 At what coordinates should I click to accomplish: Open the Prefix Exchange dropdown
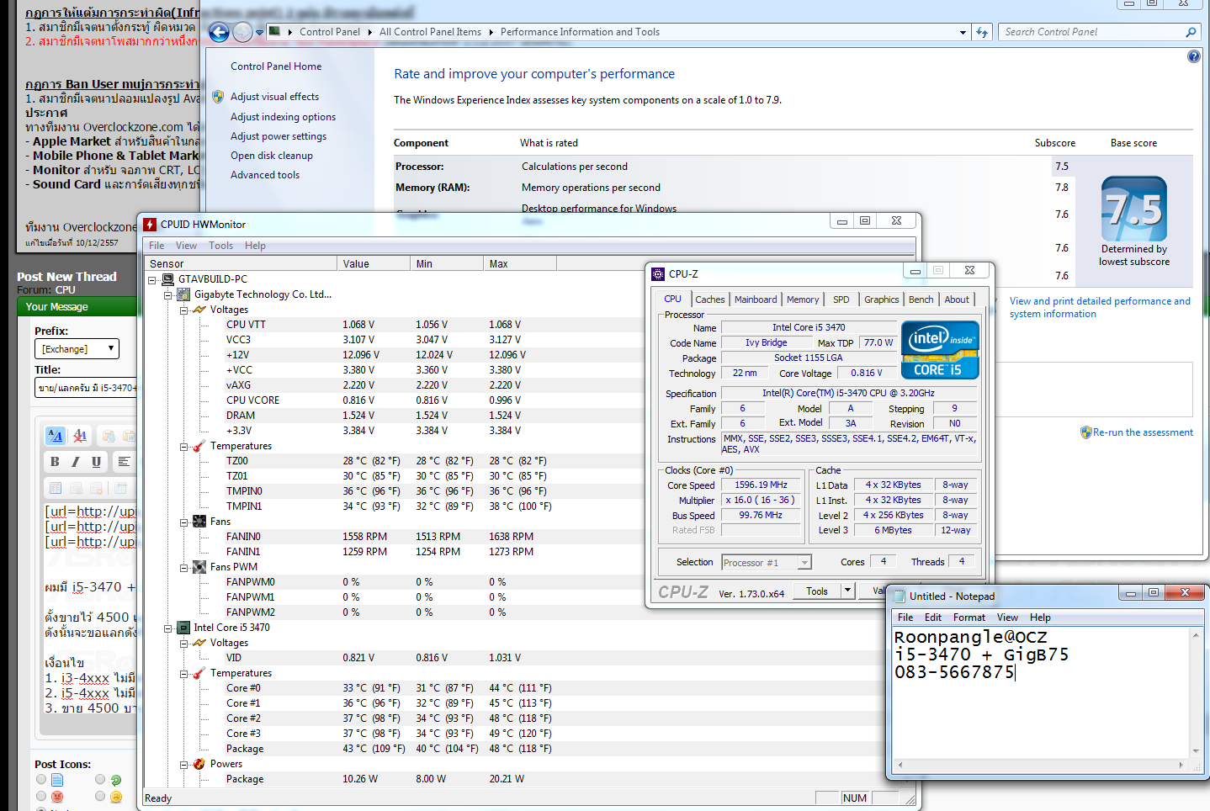click(77, 349)
